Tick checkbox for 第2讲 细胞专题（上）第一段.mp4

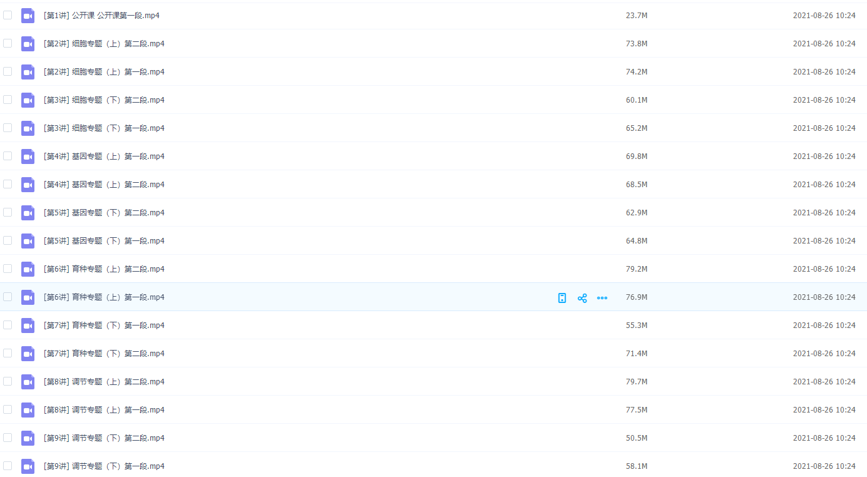tap(8, 71)
